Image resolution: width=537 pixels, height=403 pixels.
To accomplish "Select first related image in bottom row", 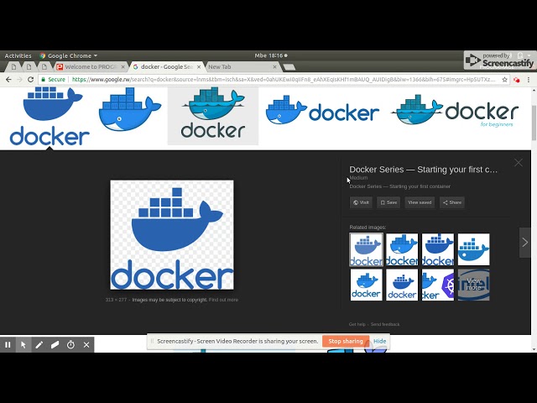I will (366, 285).
